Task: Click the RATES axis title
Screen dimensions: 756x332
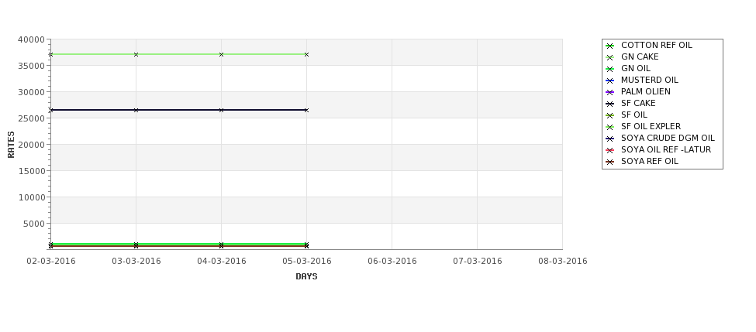Action: click(x=11, y=145)
